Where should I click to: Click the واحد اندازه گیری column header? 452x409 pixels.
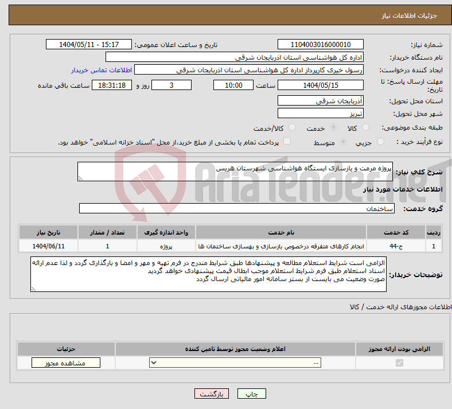(166, 232)
